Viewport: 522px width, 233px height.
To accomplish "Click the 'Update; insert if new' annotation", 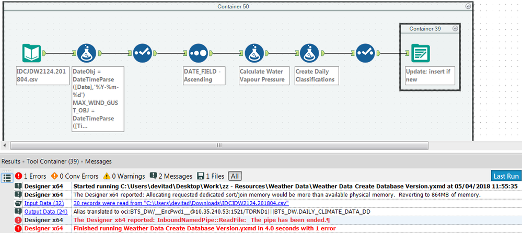I will click(430, 76).
